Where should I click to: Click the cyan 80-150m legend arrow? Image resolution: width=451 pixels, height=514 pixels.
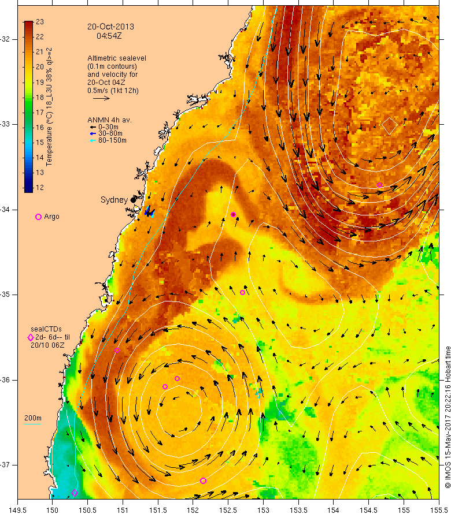[93, 140]
